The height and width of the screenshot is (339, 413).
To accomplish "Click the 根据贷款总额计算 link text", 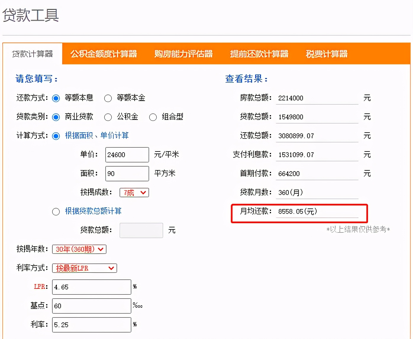I will [x=93, y=211].
